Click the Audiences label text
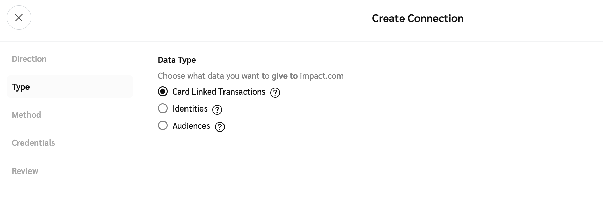Screen dimensions: 603x202 tap(191, 126)
